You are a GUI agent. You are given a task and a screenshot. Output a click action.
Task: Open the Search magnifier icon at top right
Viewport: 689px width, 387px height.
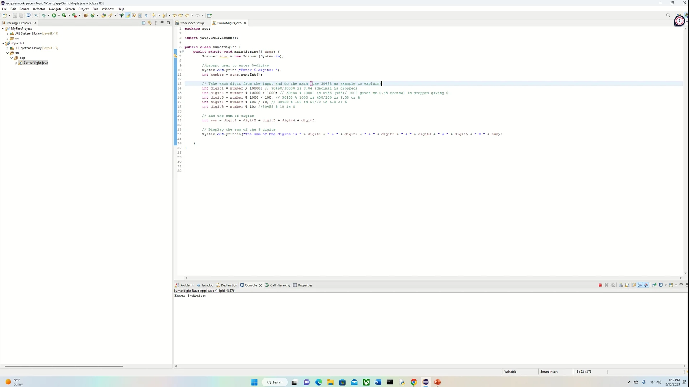[x=668, y=15]
